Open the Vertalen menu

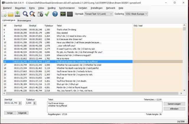[83, 8]
